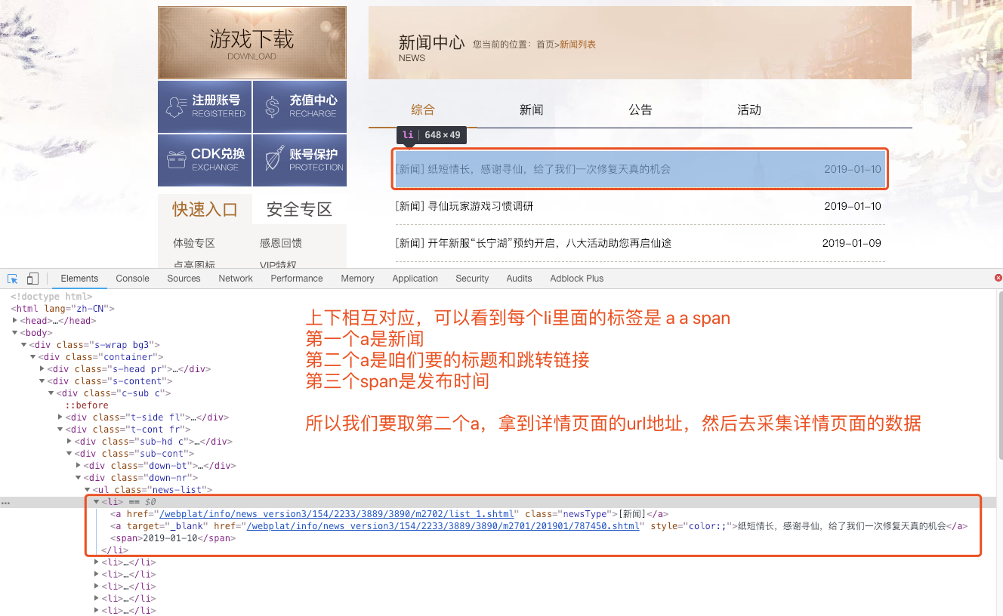Click the 游戏下载 download banner
1003x616 pixels.
(252, 43)
